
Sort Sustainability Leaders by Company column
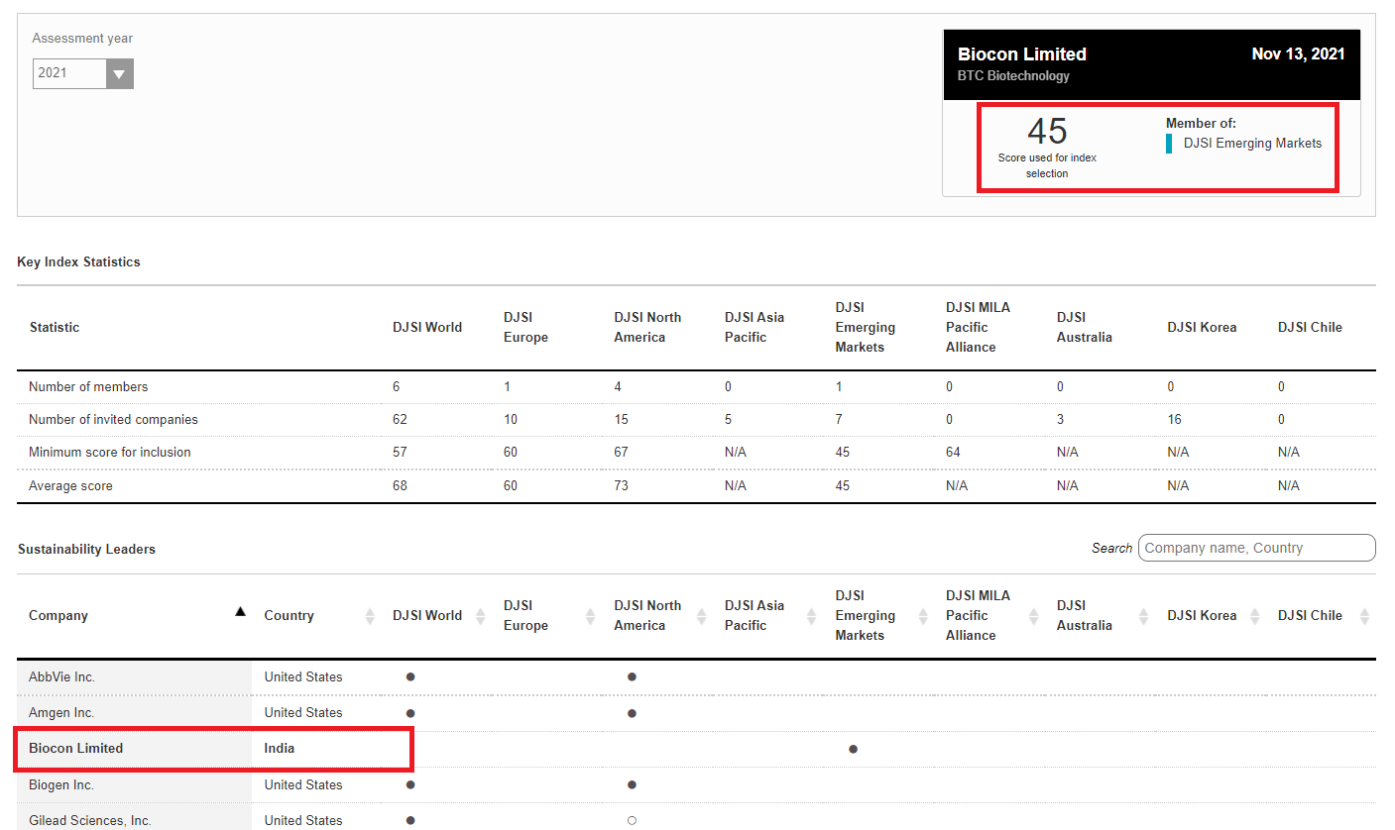[x=239, y=612]
